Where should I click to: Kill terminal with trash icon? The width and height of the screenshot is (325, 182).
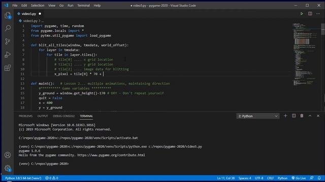302,116
